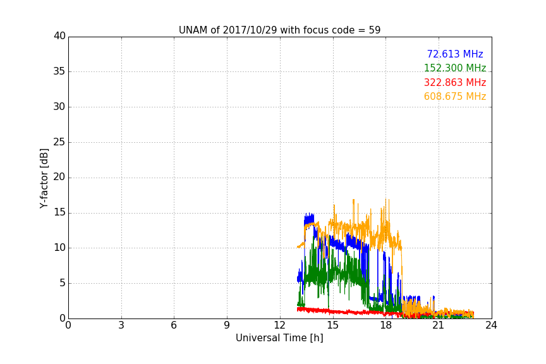Click the x-axis tick label 9
Image resolution: width=546 pixels, height=364 pixels.
[x=227, y=325]
